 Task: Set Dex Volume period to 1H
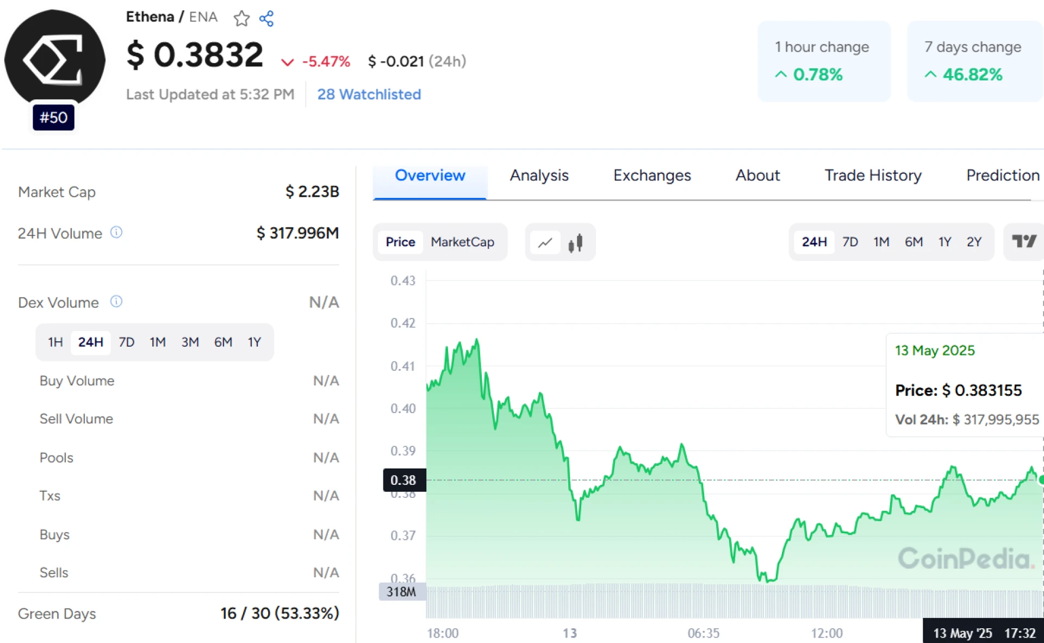pos(55,342)
